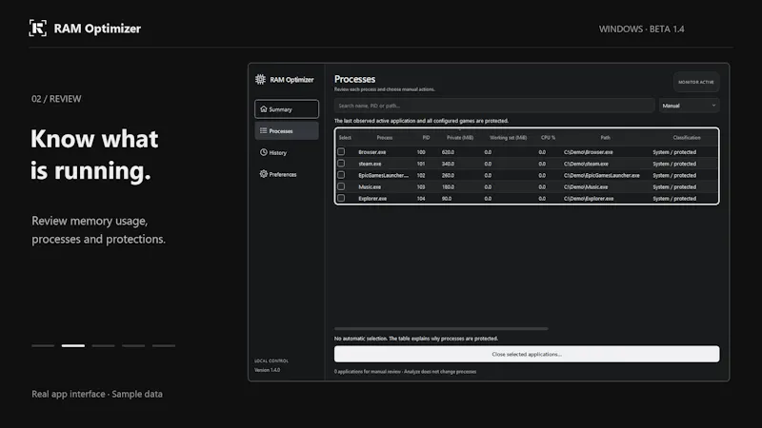
Task: Click the path C:\Demo\Music.exe
Action: pyautogui.click(x=586, y=186)
